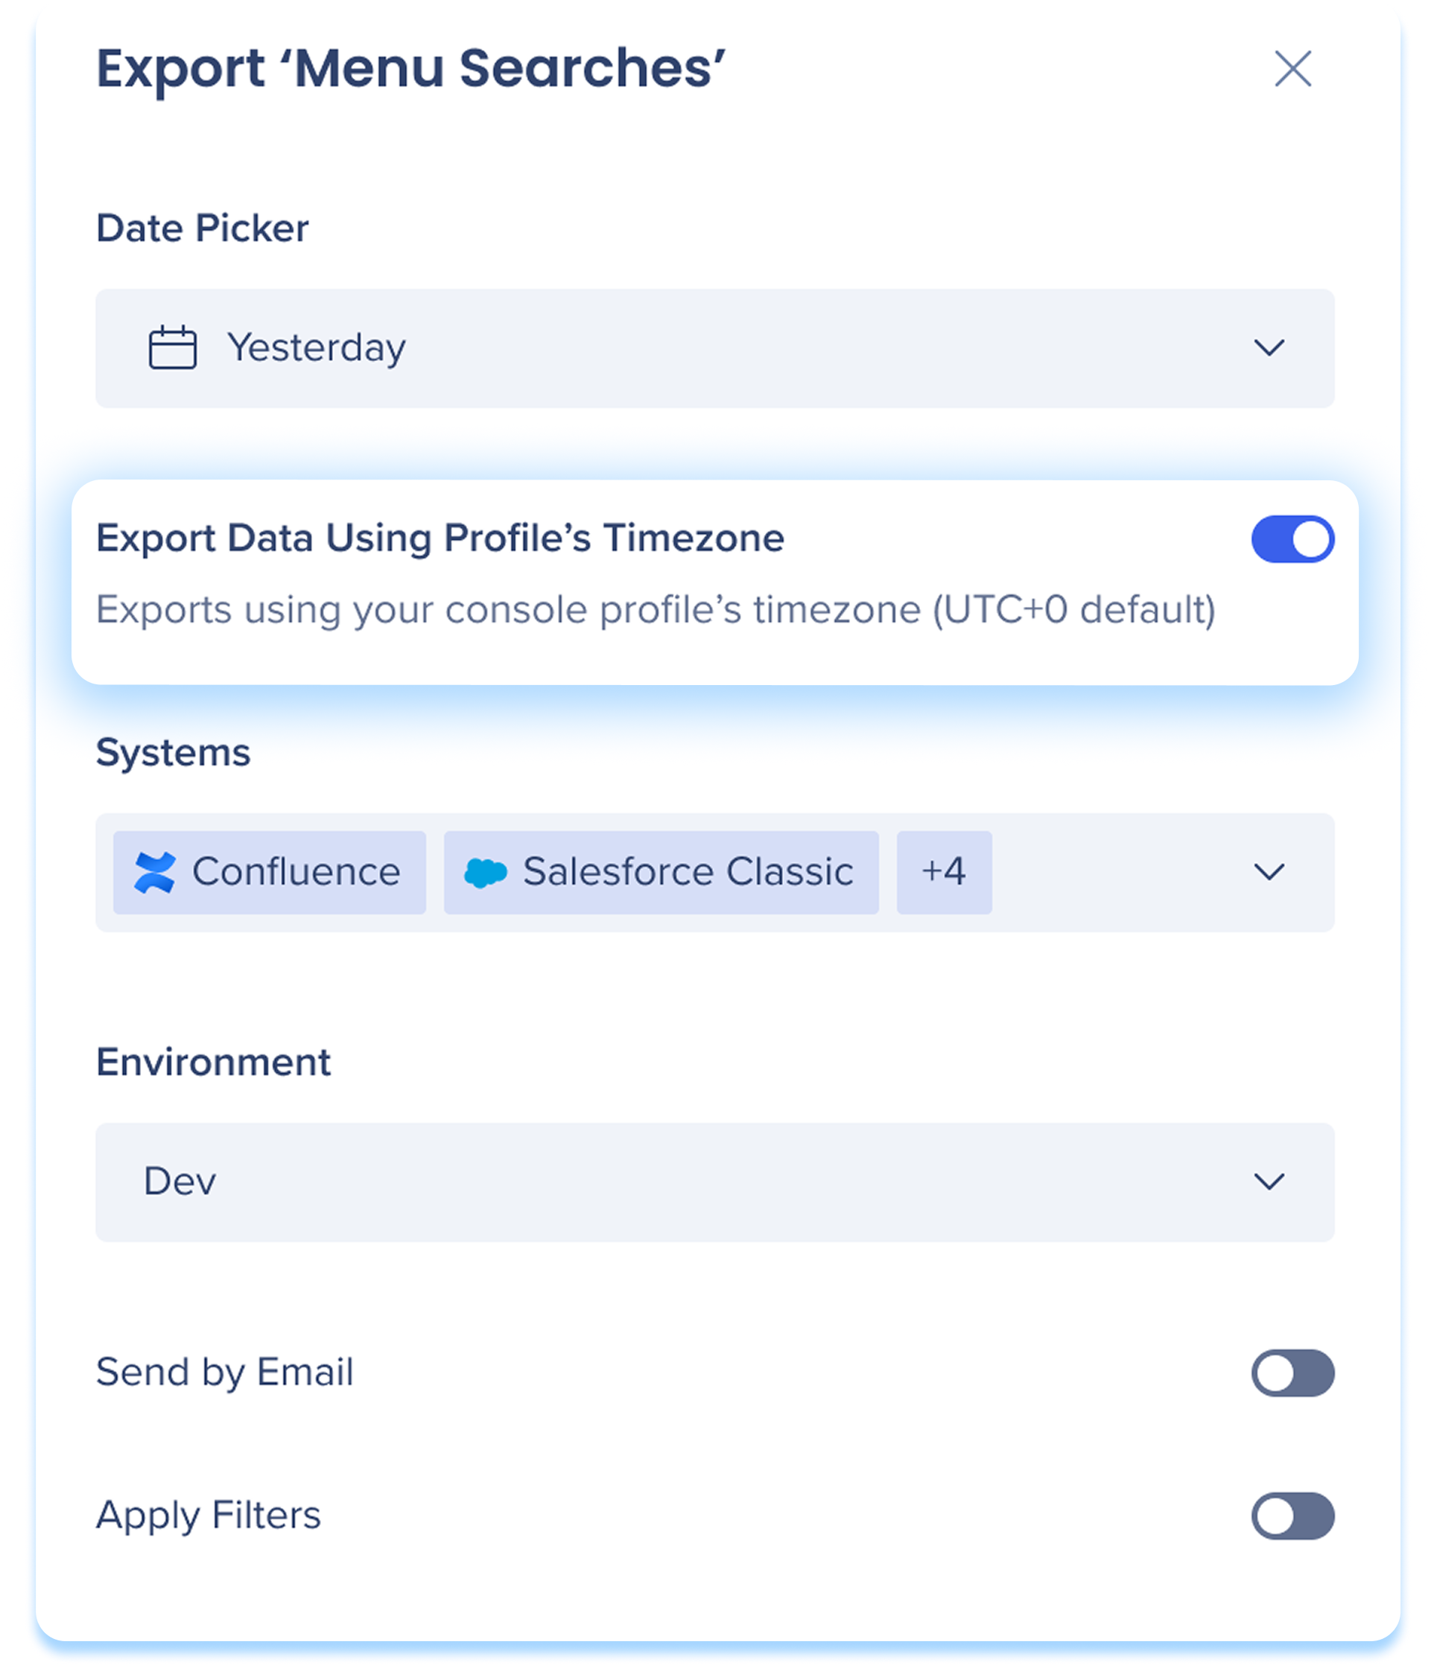Click the 'Yesterday' date range value
Viewport: 1431px width, 1665px height.
(316, 348)
